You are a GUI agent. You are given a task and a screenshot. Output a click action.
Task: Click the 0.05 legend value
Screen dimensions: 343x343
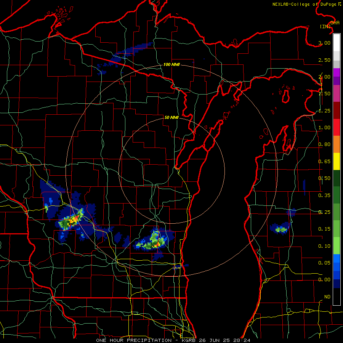tap(324, 263)
